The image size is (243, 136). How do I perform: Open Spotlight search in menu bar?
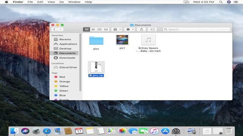(x=221, y=2)
